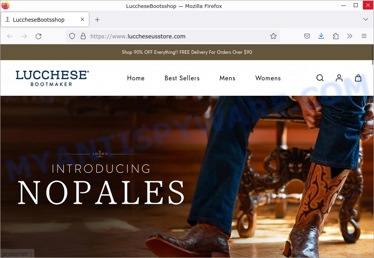View site security padlock info
The height and width of the screenshot is (258, 374).
click(x=83, y=36)
